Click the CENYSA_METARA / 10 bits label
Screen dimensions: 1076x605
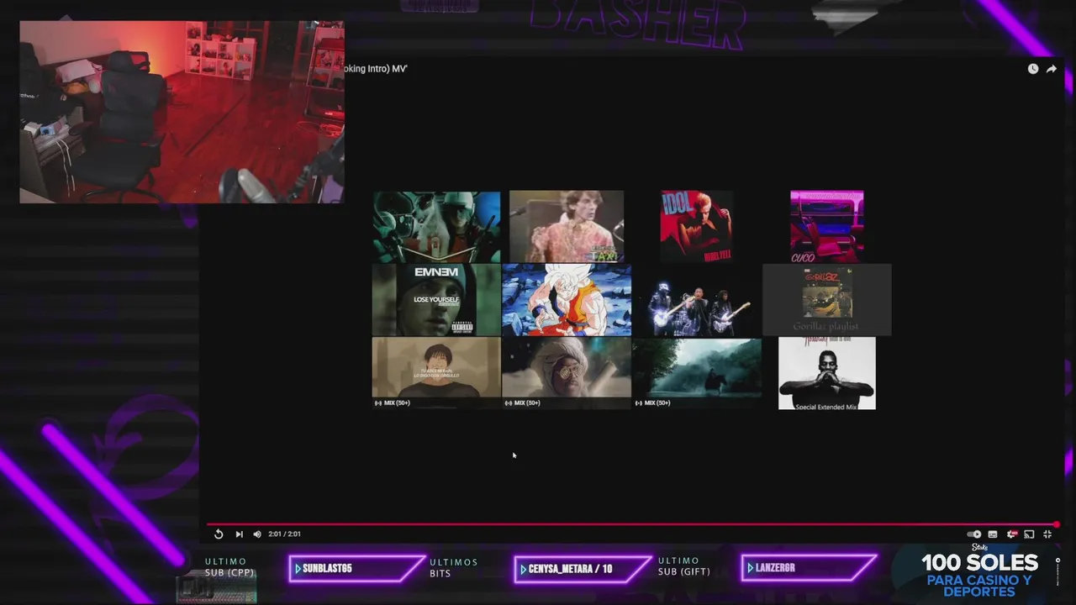pyautogui.click(x=570, y=569)
